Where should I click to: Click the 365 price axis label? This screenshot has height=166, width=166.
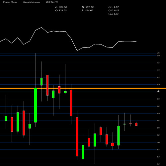(158, 106)
